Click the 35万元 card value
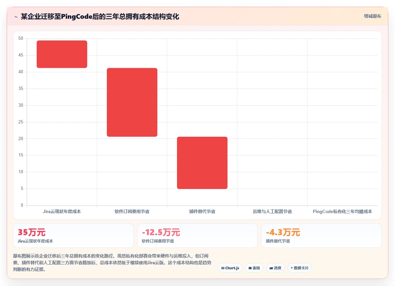This screenshot has width=395, height=286. click(31, 232)
